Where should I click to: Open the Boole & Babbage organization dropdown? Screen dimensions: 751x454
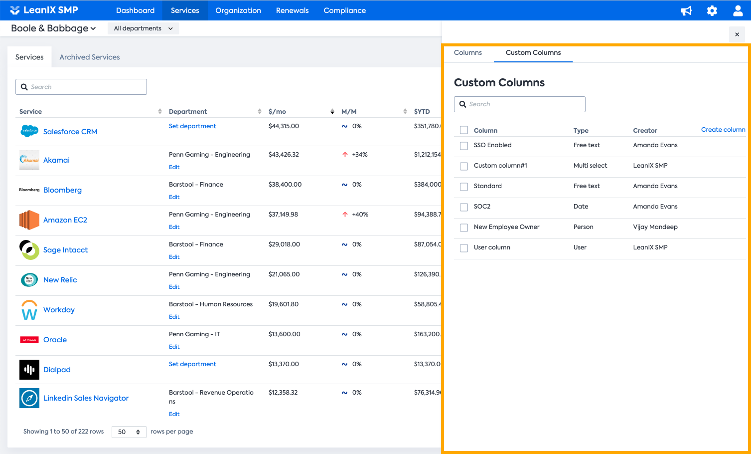[x=53, y=28]
